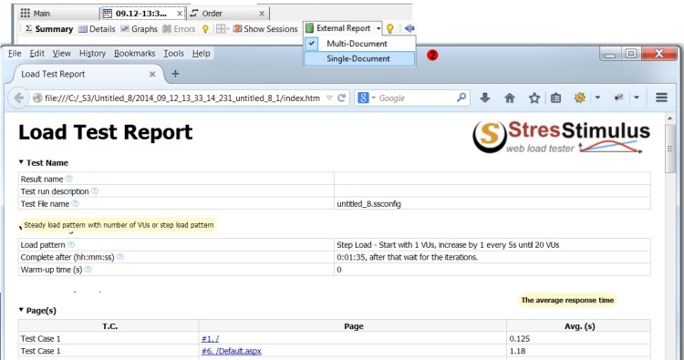Screen dimensions: 684x360
Task: Click the flower-shaped extension icon
Action: point(580,98)
